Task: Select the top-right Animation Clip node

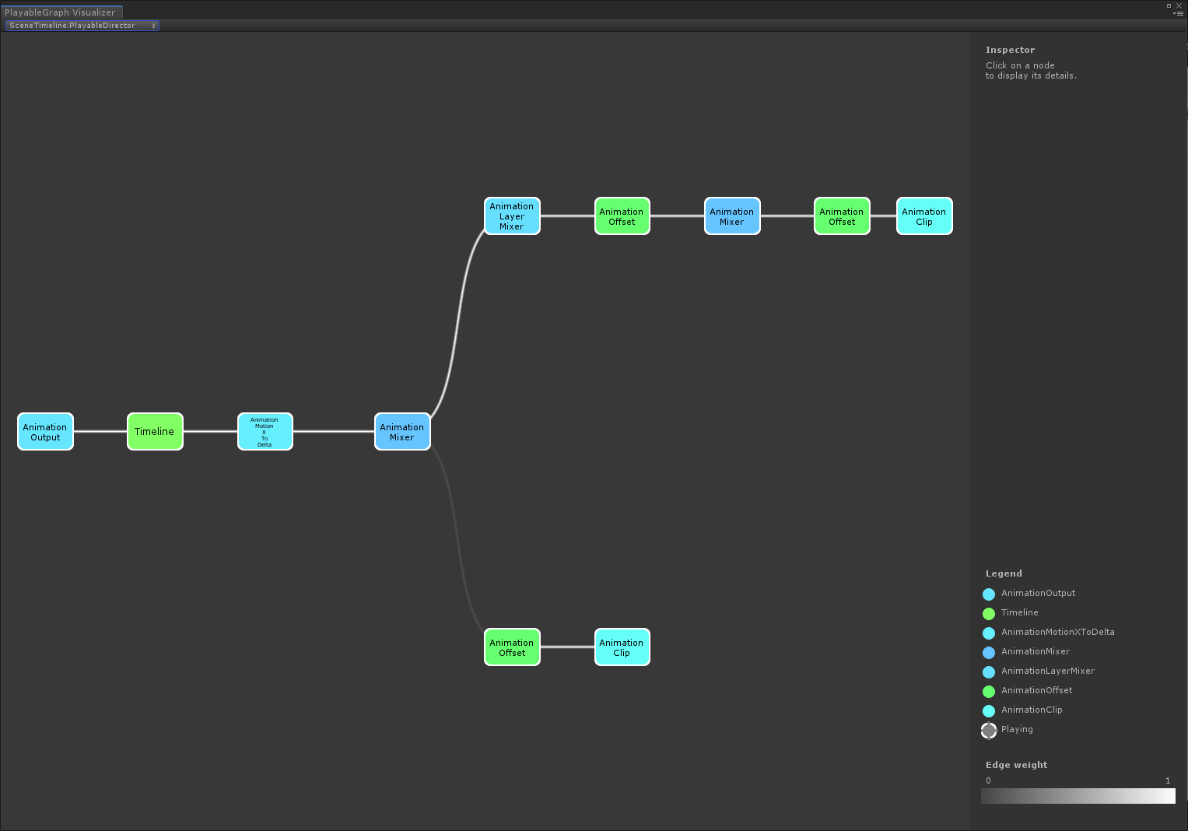Action: (923, 216)
